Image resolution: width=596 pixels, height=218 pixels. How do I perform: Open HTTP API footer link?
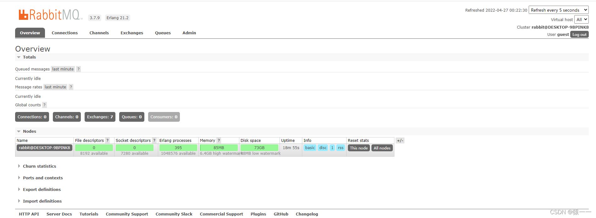(x=29, y=214)
